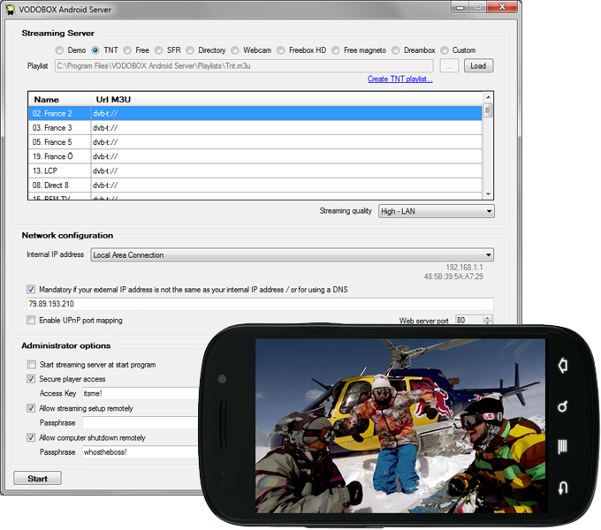Viewport: 601px width, 530px height.
Task: Select the Free radio button
Action: tap(127, 50)
